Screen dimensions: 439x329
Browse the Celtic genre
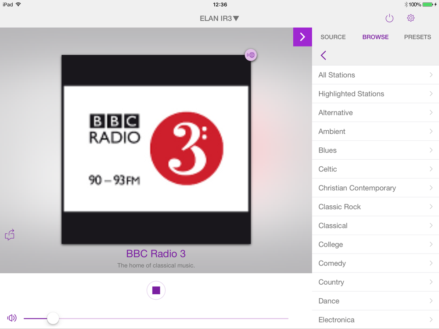point(375,169)
